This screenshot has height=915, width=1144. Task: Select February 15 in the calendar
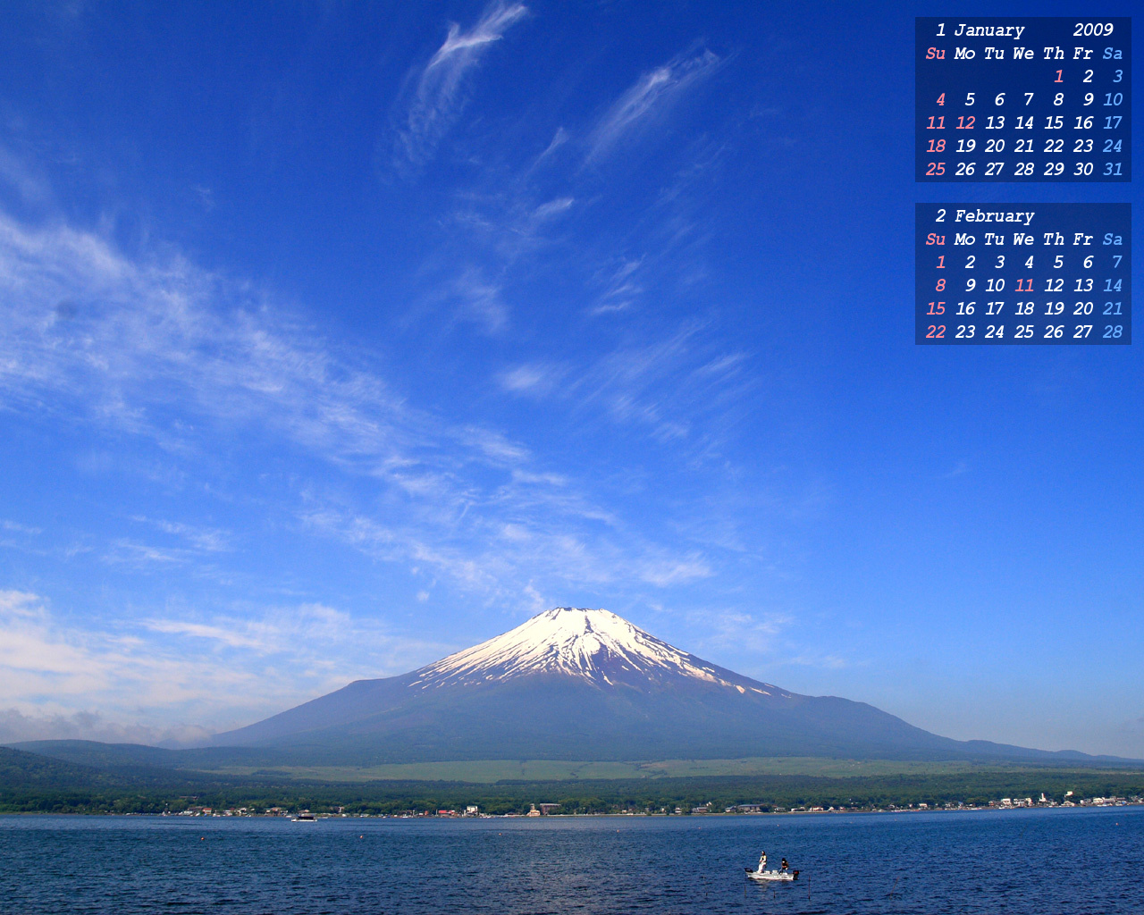pyautogui.click(x=936, y=309)
